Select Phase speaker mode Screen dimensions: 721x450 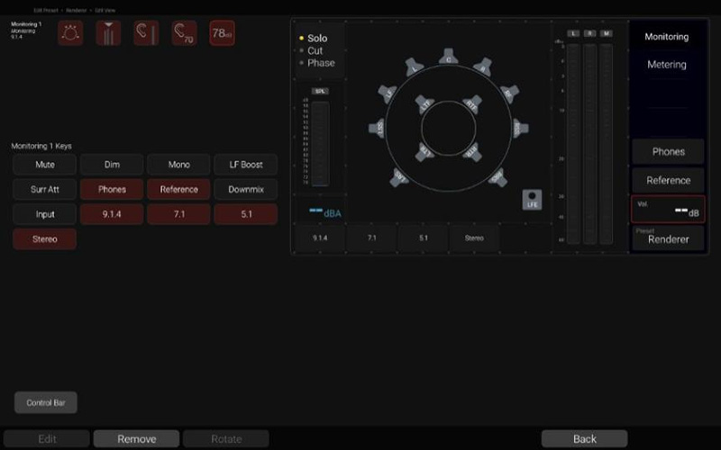pos(320,63)
